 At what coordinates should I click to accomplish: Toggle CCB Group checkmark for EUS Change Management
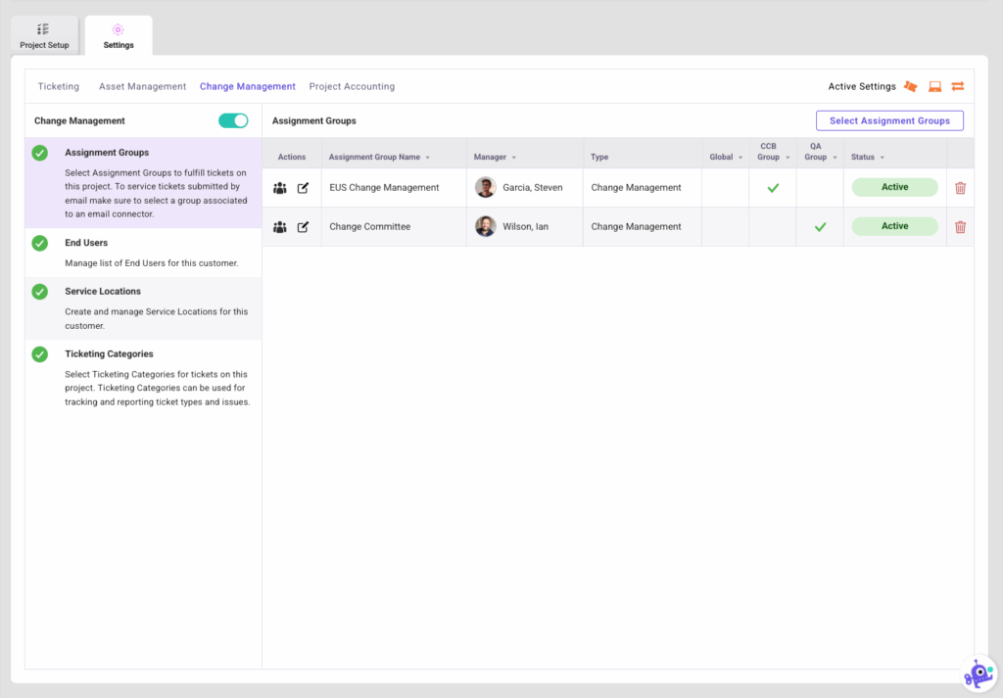click(x=773, y=188)
